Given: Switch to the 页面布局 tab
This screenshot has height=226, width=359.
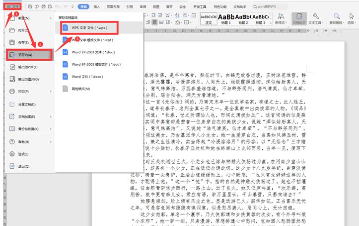Looking at the screenshot, I should coord(113,6).
